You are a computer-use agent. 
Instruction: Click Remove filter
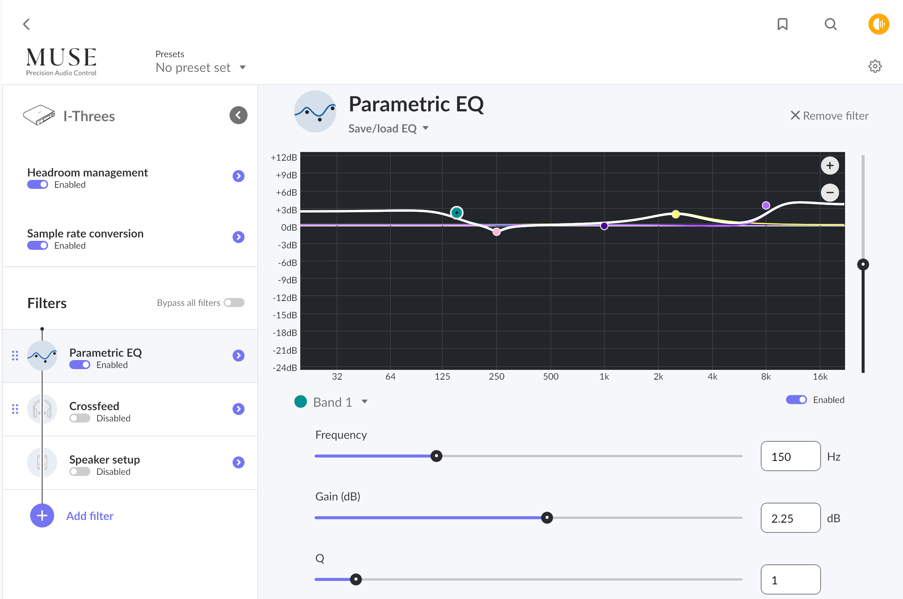(829, 116)
